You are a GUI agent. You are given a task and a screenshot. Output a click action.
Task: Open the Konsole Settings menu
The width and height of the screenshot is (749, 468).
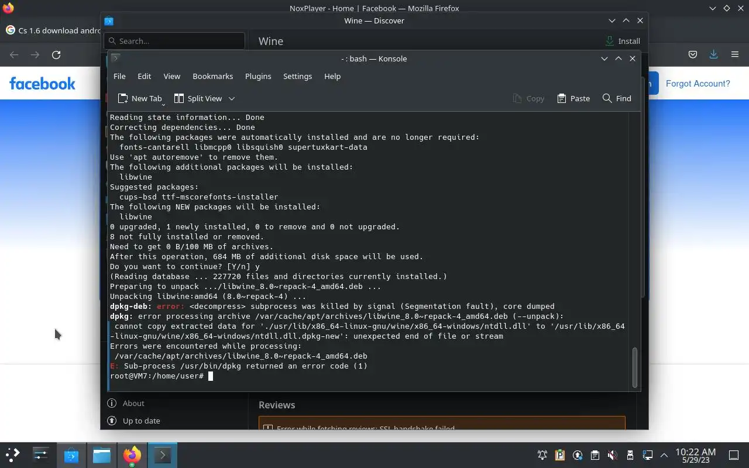(x=297, y=76)
